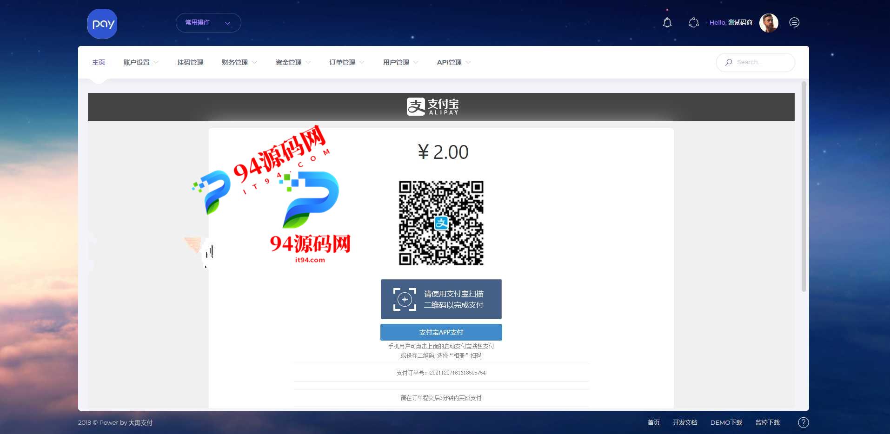Viewport: 890px width, 434px height.
Task: Open the 挂码管理 menu item
Action: click(x=190, y=62)
